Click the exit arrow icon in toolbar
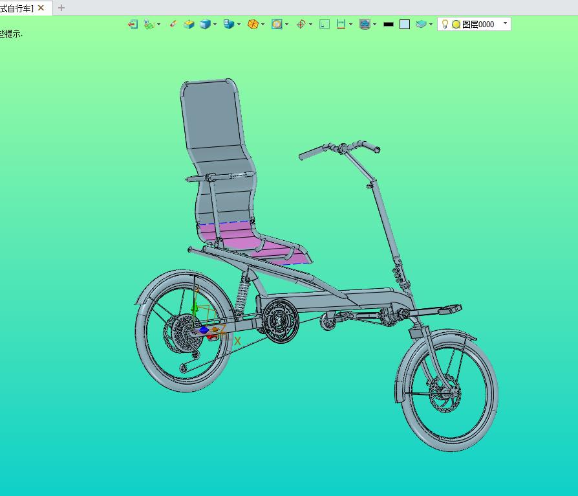The width and height of the screenshot is (578, 496). point(133,25)
